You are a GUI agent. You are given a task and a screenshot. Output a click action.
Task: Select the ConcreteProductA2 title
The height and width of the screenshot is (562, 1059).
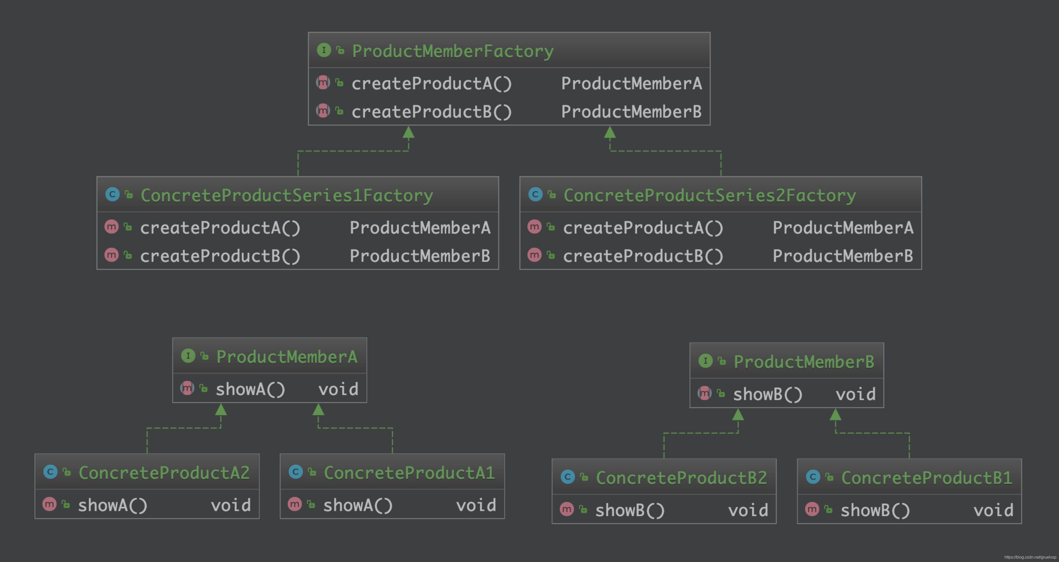tap(164, 473)
